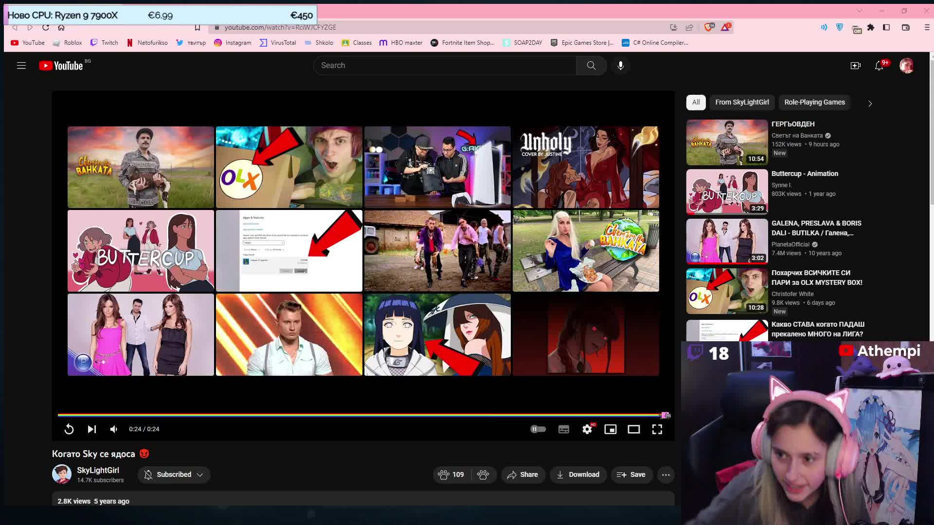This screenshot has width=934, height=525.
Task: Save the video to a playlist
Action: tap(631, 474)
